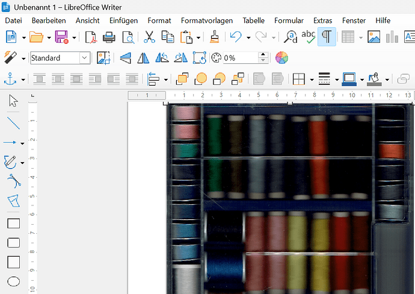Screen dimensions: 415x294
Task: Insert text box icon
Action: [x=409, y=37]
